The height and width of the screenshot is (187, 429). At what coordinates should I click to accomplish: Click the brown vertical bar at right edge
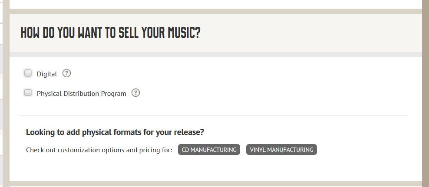(426, 94)
